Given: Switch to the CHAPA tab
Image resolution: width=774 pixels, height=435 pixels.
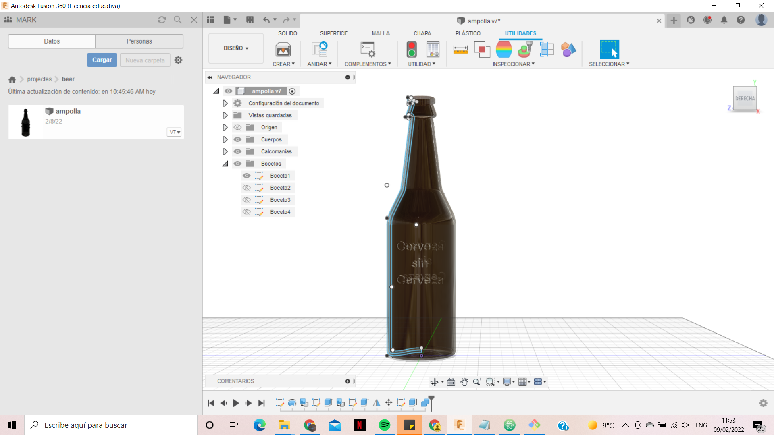Looking at the screenshot, I should coord(422,33).
